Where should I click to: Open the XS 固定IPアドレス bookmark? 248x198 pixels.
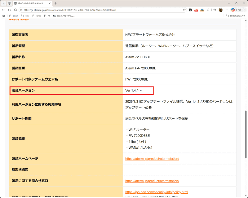pyautogui.click(x=64, y=16)
